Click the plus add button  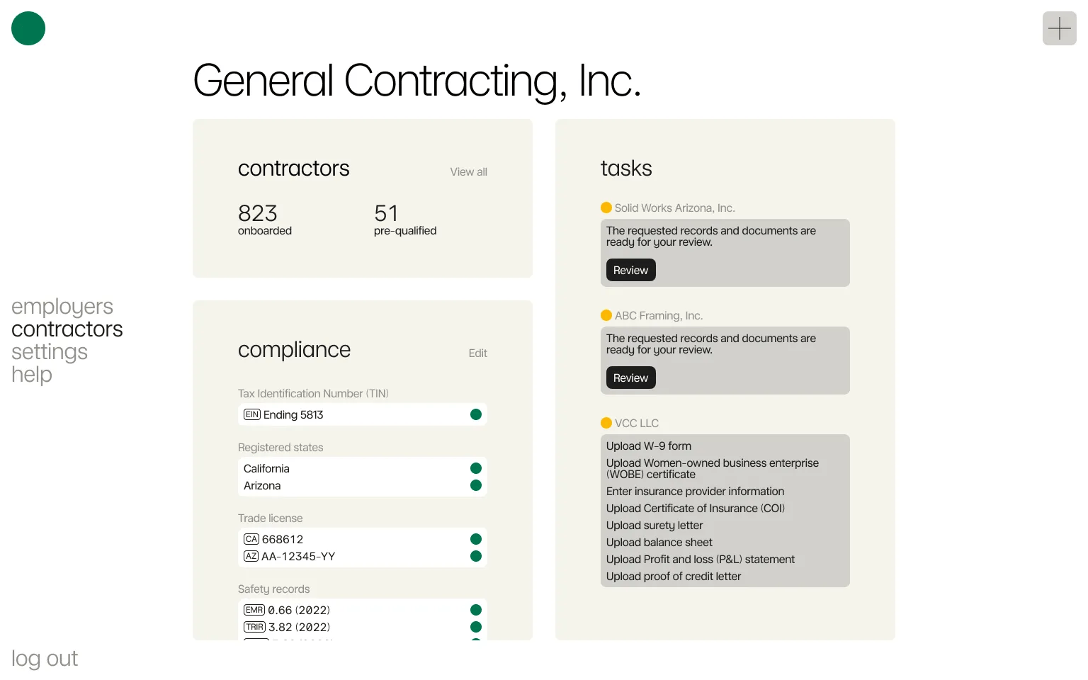(1059, 28)
